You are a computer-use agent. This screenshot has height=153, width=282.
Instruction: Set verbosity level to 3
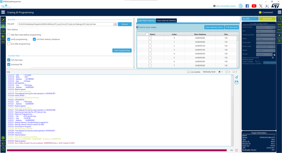click(x=234, y=72)
